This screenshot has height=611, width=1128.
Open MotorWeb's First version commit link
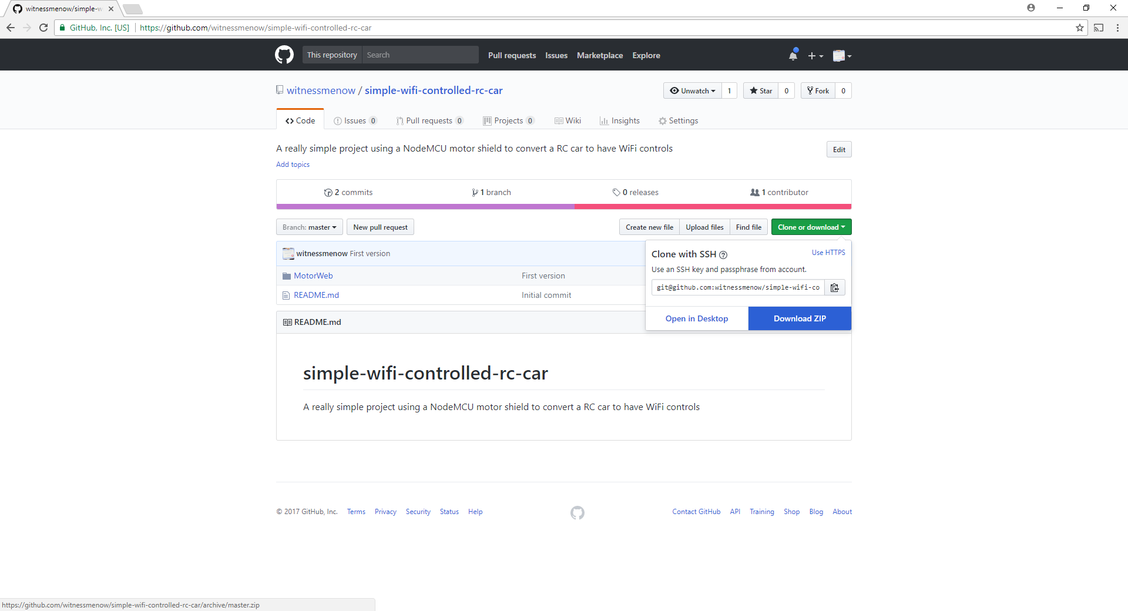(x=543, y=276)
